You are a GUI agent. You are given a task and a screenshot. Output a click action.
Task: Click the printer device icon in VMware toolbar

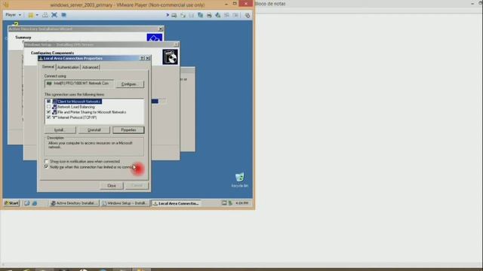tap(209, 15)
